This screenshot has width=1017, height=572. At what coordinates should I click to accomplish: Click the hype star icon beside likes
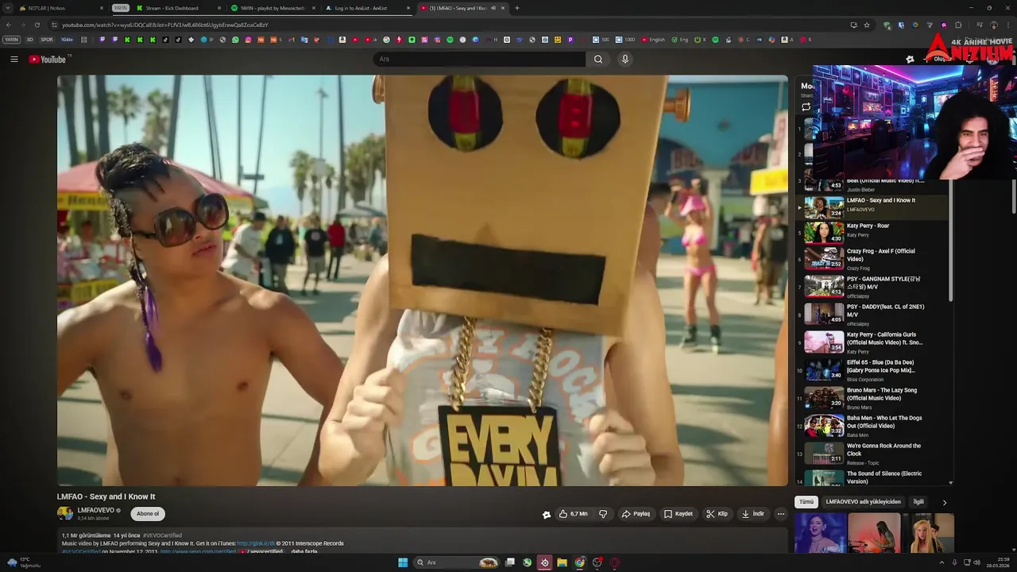[547, 514]
